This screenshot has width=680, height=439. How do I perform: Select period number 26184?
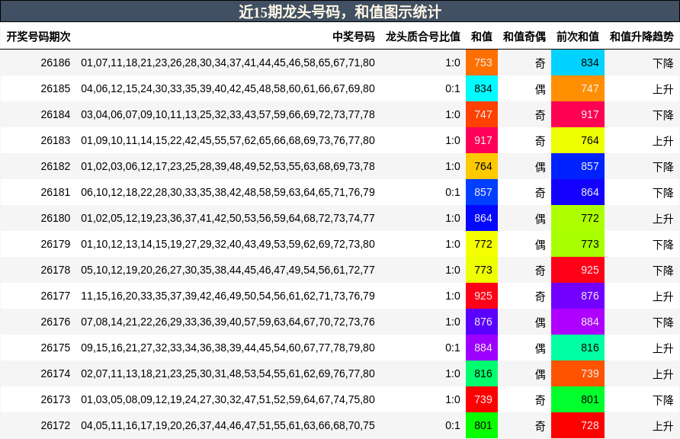click(56, 115)
